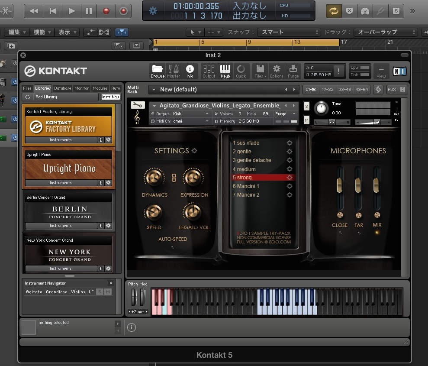428x366 pixels.
Task: Open settings gear for 3 gentle detache
Action: click(x=290, y=160)
